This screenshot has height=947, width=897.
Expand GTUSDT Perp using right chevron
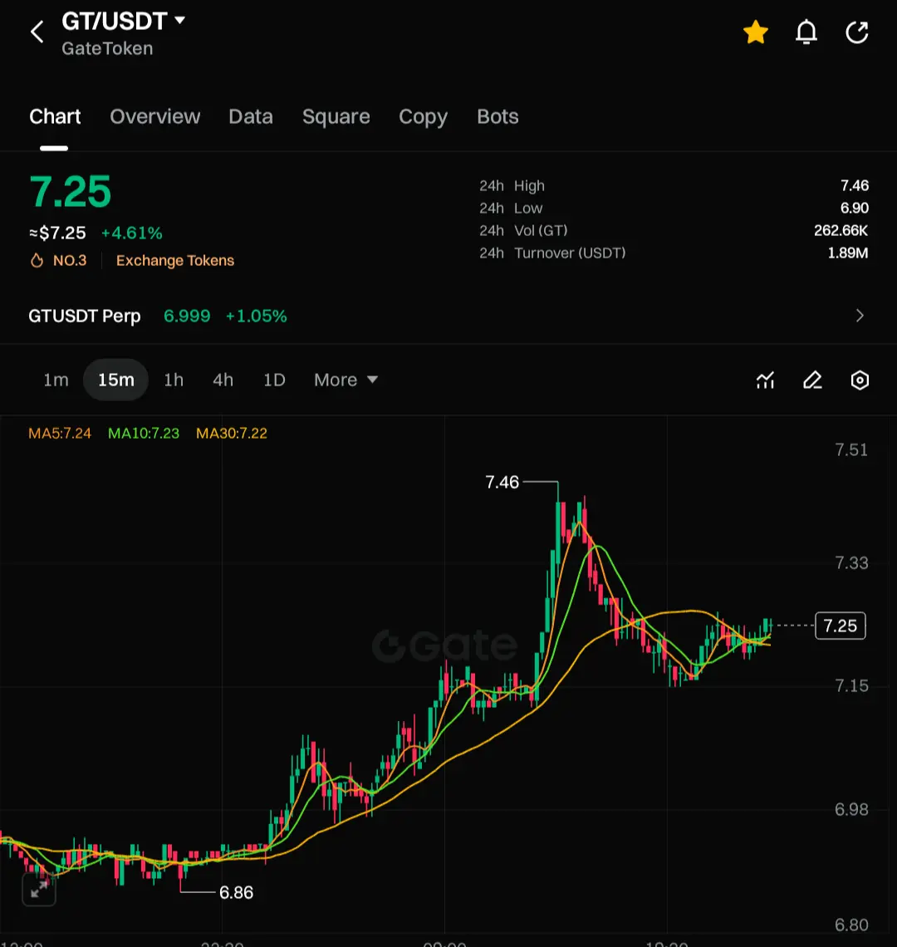[860, 316]
